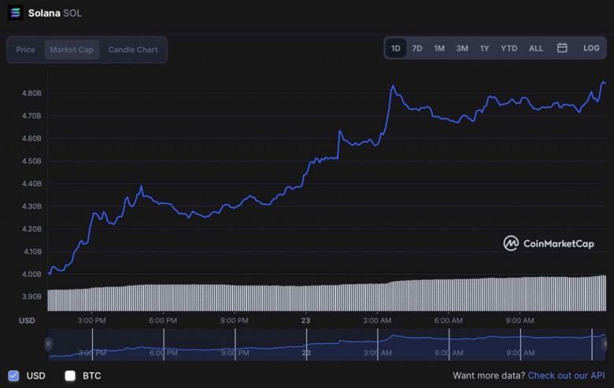Select the YTD time range
Screen dimensions: 614x388
pyautogui.click(x=509, y=48)
